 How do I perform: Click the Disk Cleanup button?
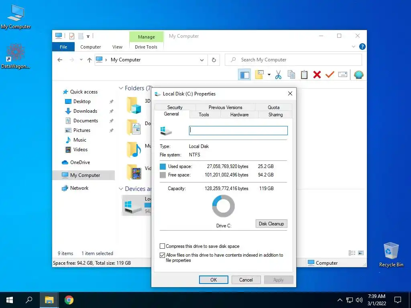pos(271,224)
